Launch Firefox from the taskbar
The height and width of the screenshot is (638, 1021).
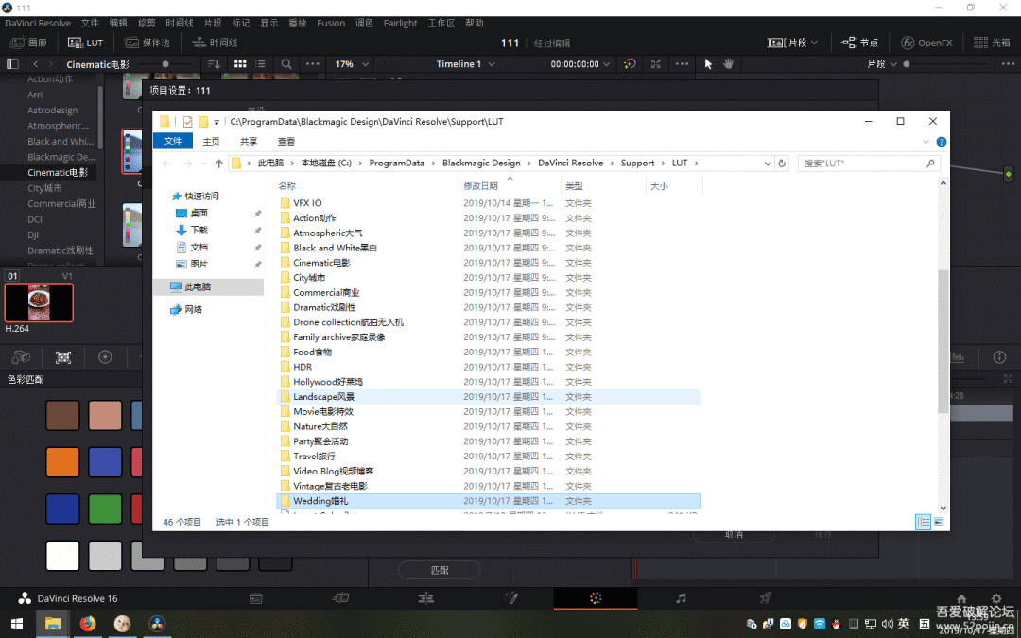click(x=88, y=624)
